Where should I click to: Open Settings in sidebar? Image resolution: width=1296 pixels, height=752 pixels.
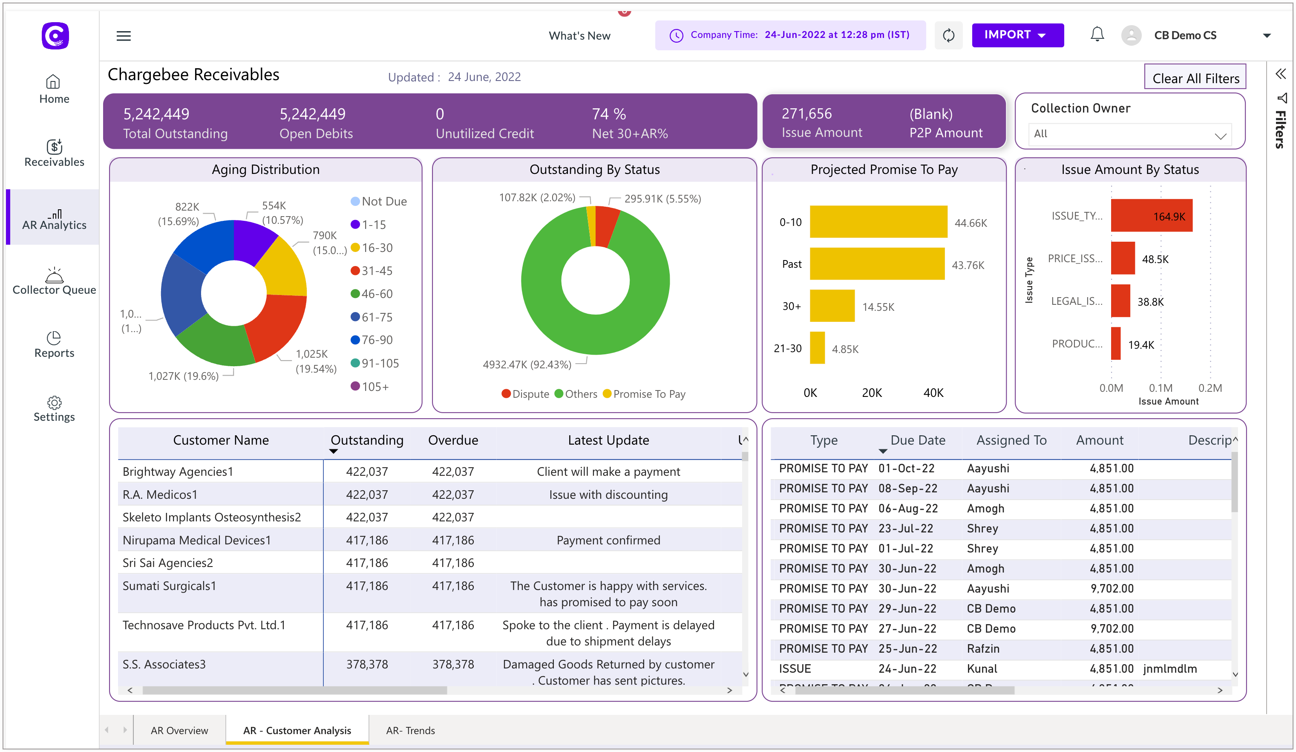54,409
